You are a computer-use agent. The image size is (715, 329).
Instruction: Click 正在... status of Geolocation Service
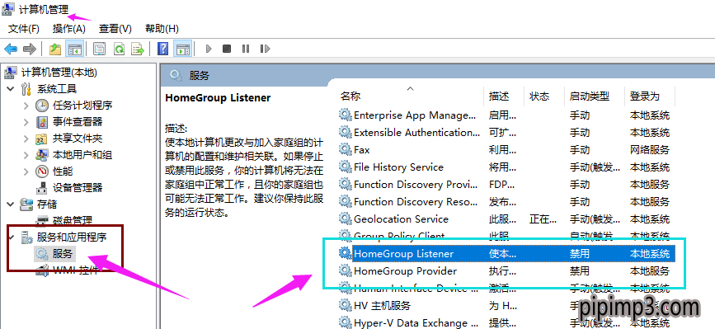pos(543,219)
